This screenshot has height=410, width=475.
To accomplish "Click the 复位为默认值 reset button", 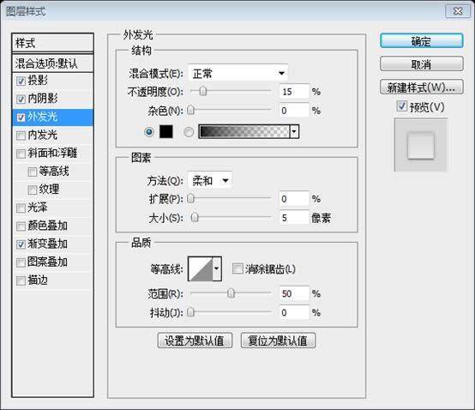I will click(x=278, y=341).
